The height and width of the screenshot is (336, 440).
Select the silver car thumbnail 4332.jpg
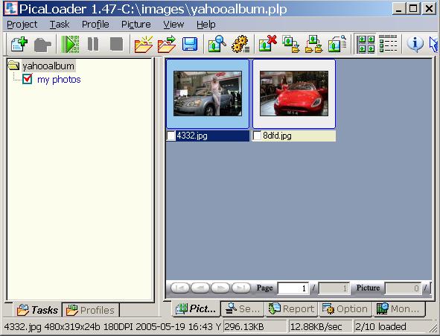[x=208, y=93]
